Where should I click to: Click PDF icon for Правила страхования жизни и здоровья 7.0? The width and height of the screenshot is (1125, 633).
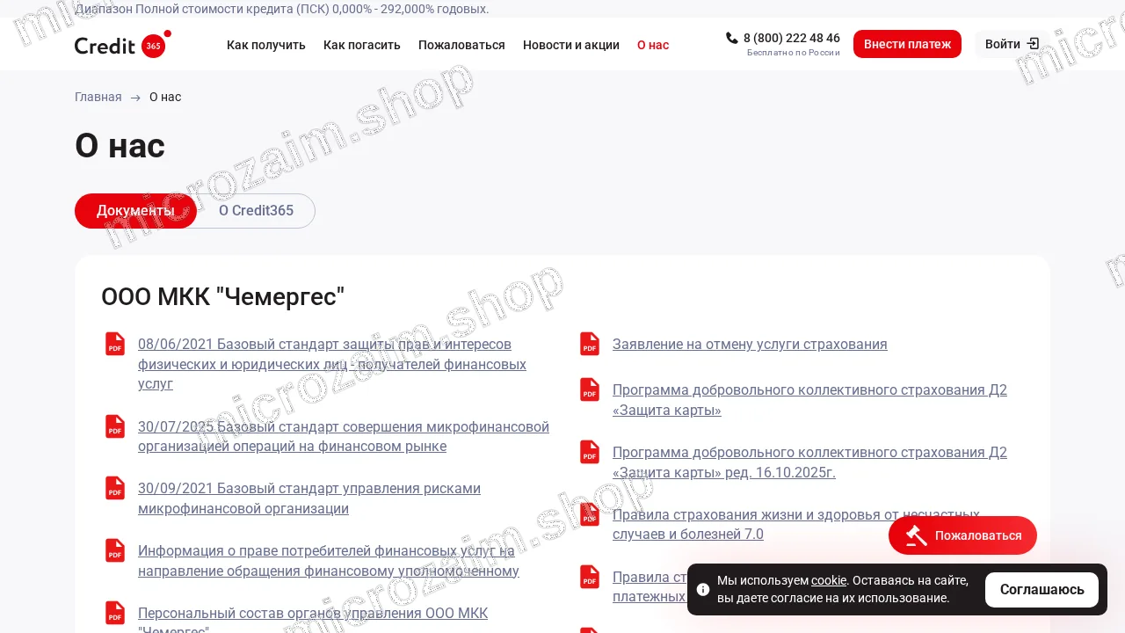[590, 514]
